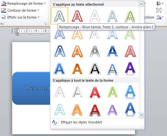Select the red outlined WordArt style
This screenshot has height=136, width=167.
tap(77, 16)
